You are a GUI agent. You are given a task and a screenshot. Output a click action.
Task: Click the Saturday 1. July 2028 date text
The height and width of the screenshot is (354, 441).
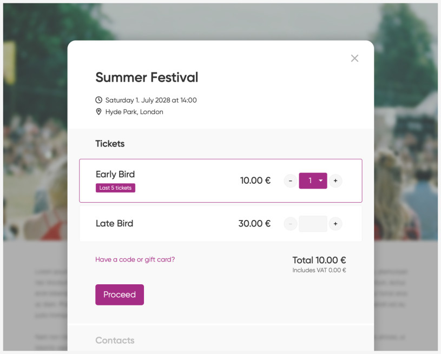pos(151,100)
